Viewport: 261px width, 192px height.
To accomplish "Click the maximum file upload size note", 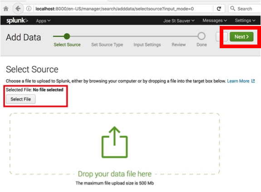I will point(115,183).
